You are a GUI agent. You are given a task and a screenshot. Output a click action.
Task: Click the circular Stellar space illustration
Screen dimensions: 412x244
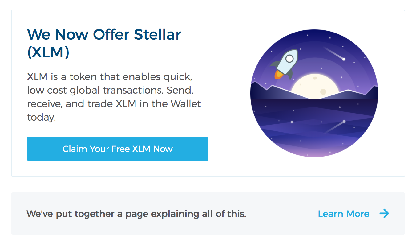click(x=314, y=93)
